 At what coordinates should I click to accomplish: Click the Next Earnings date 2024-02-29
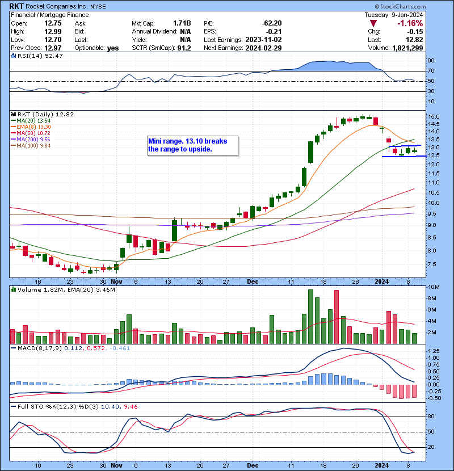click(x=263, y=48)
